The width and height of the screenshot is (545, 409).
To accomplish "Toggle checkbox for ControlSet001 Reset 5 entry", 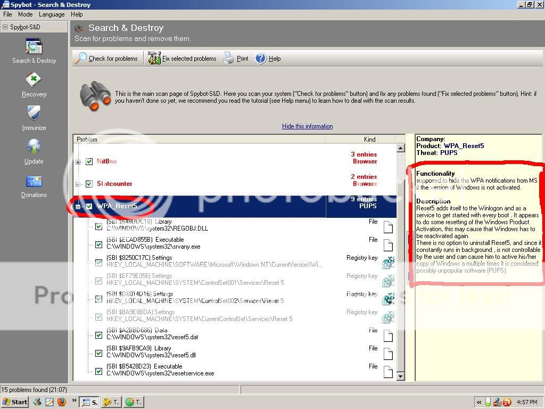I will point(98,281).
